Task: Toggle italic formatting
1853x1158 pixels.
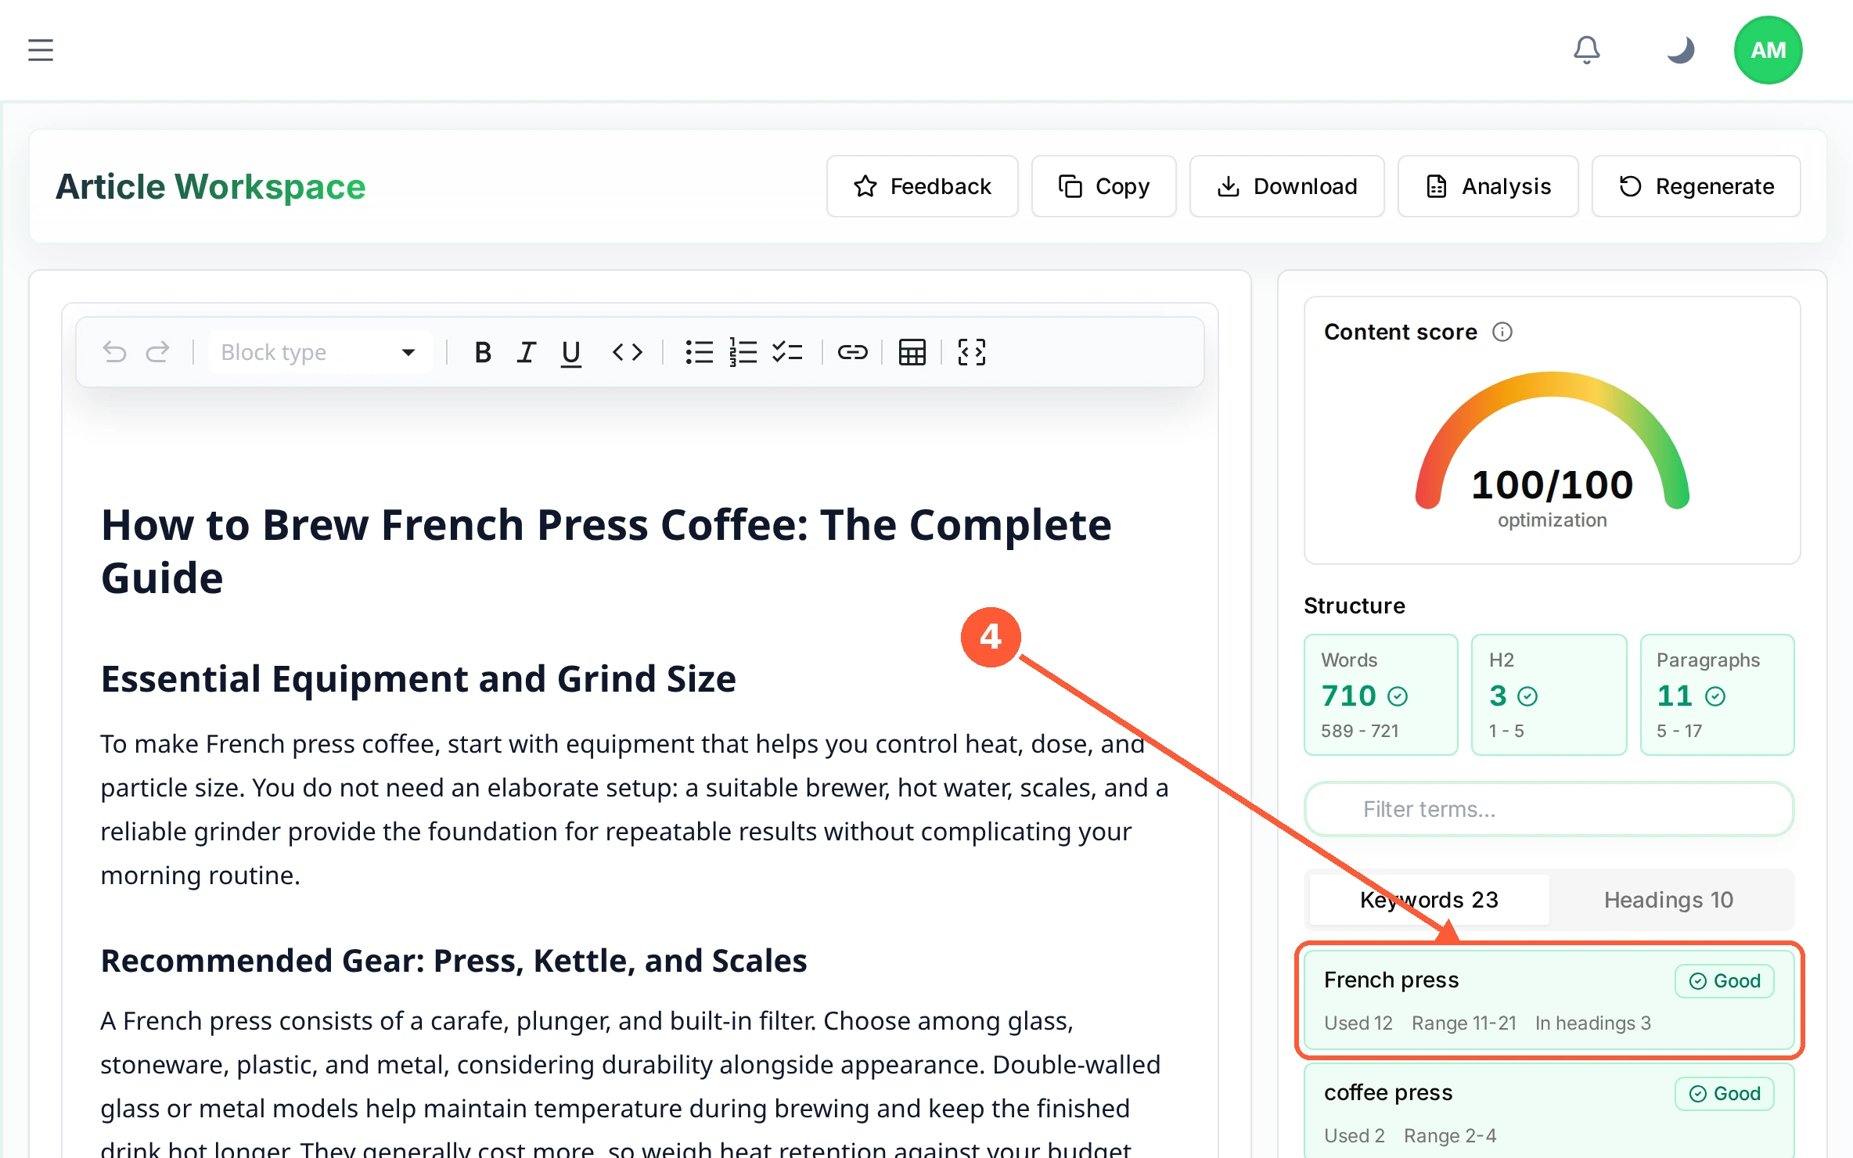Action: [x=526, y=352]
